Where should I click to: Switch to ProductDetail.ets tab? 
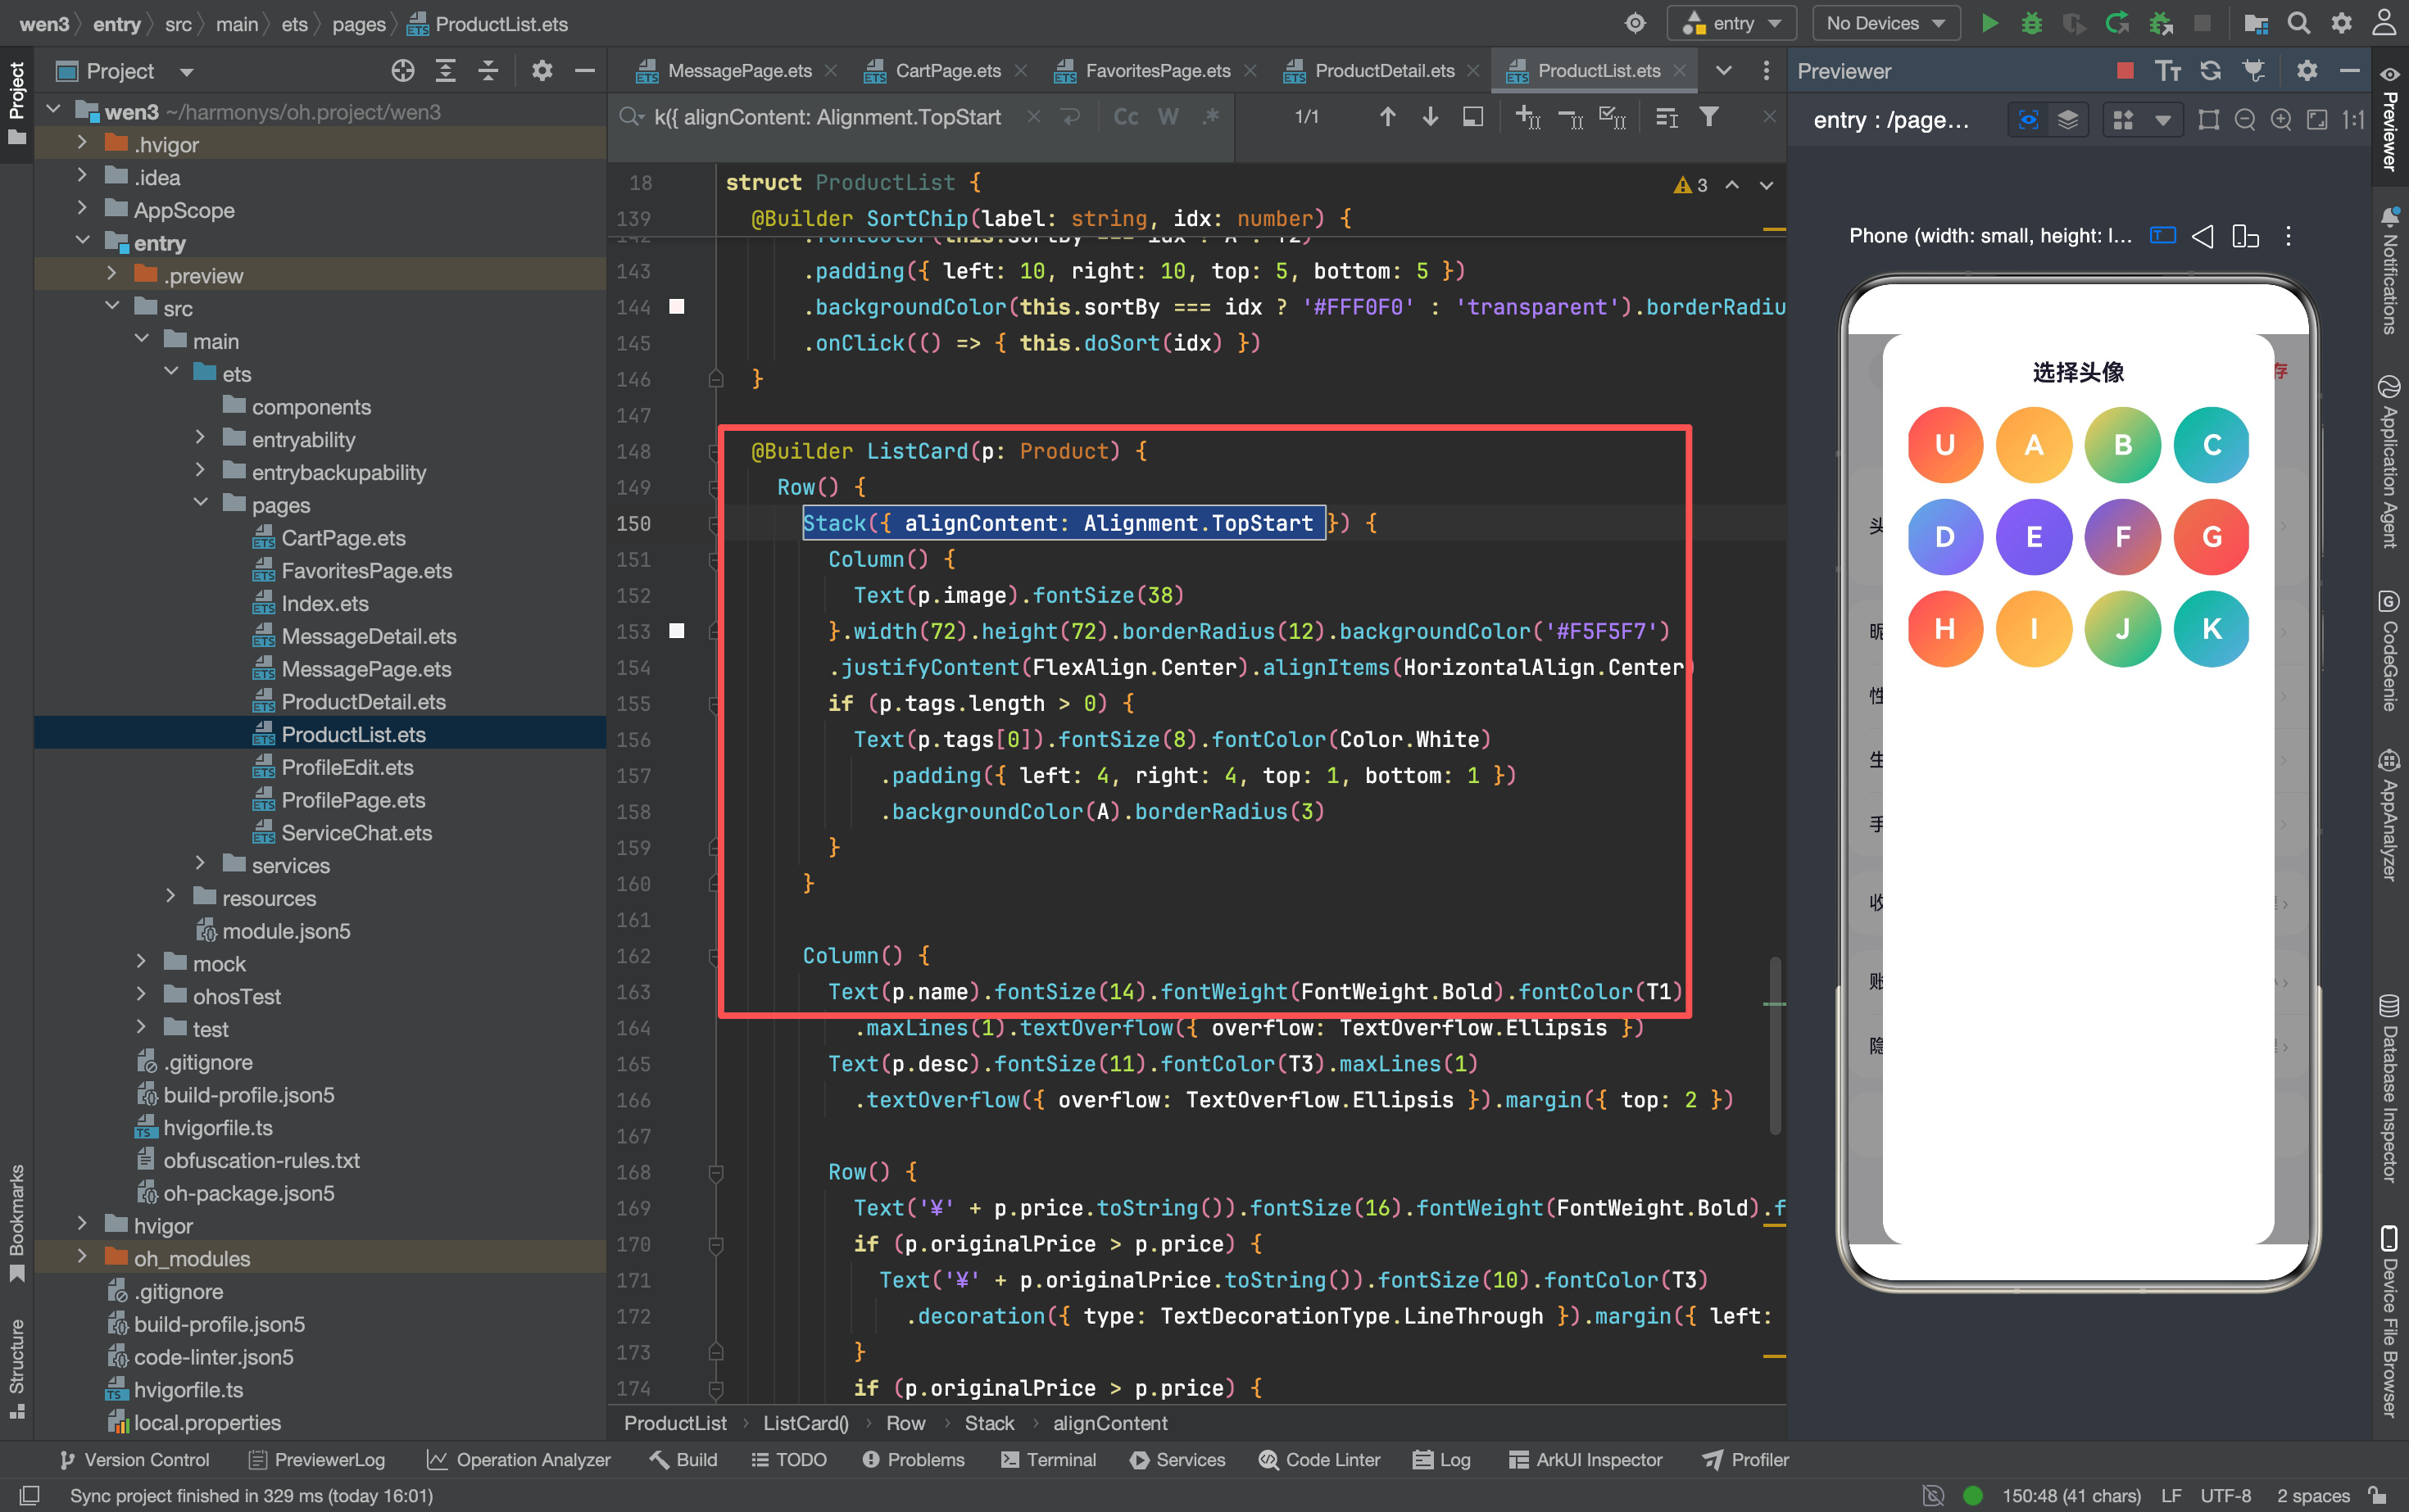coord(1384,71)
